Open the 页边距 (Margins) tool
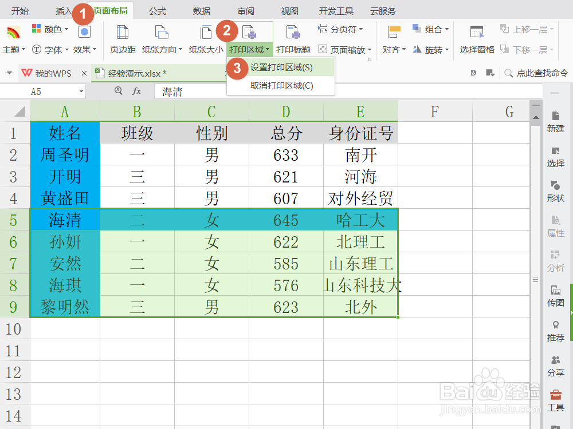 point(122,39)
